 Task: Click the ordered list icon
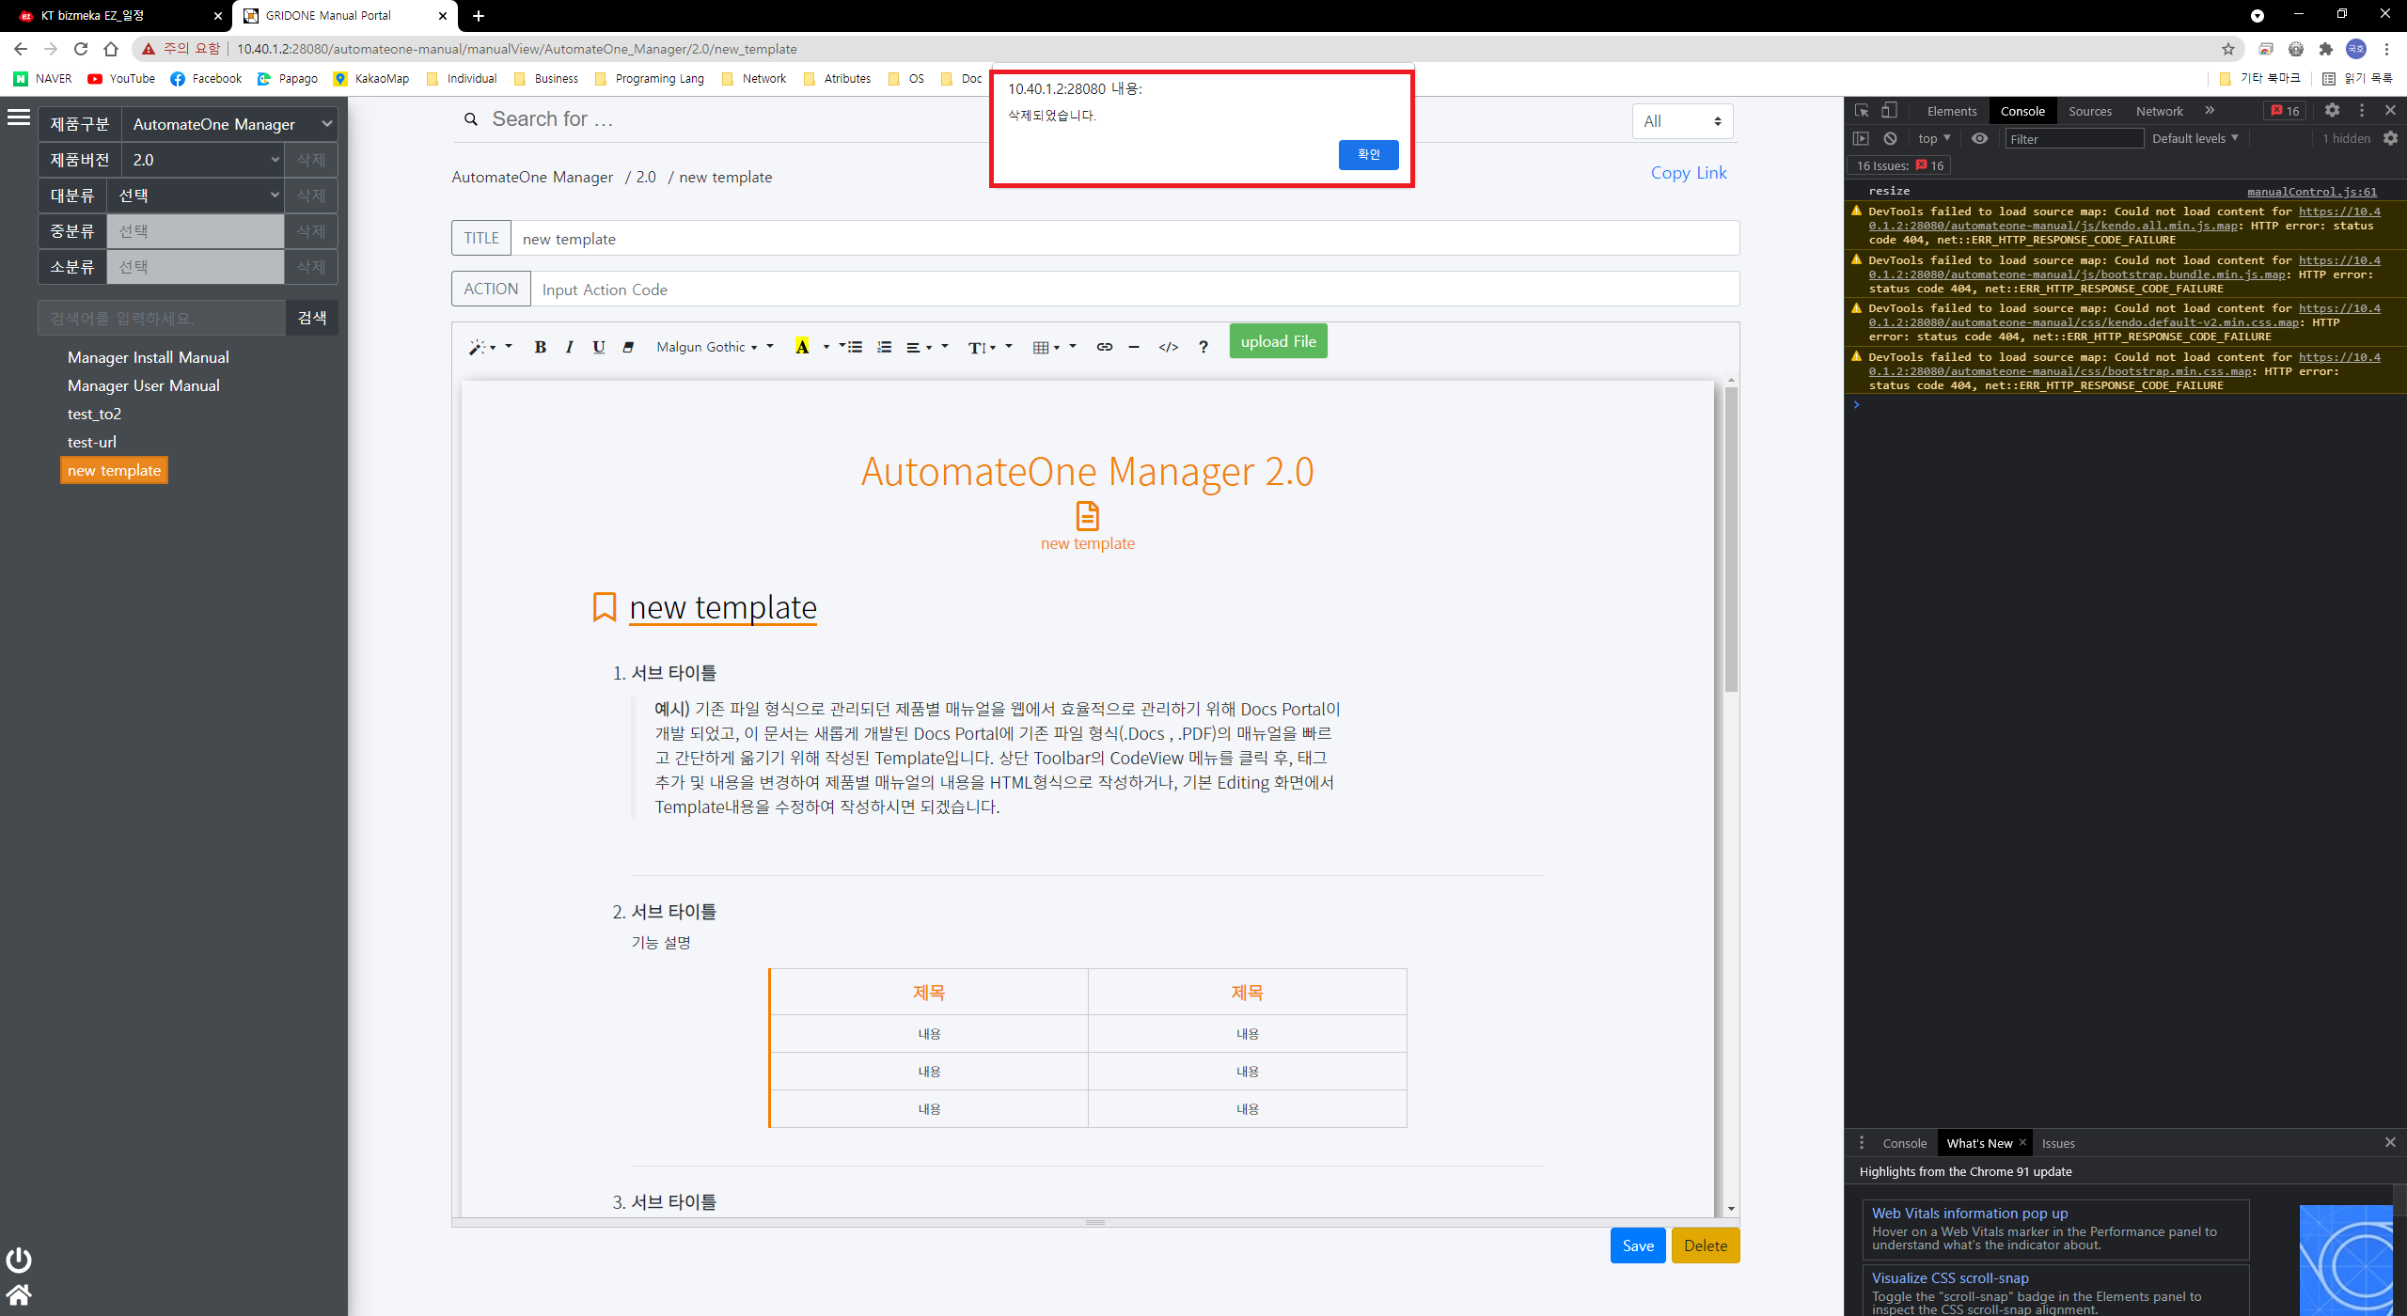click(x=884, y=347)
